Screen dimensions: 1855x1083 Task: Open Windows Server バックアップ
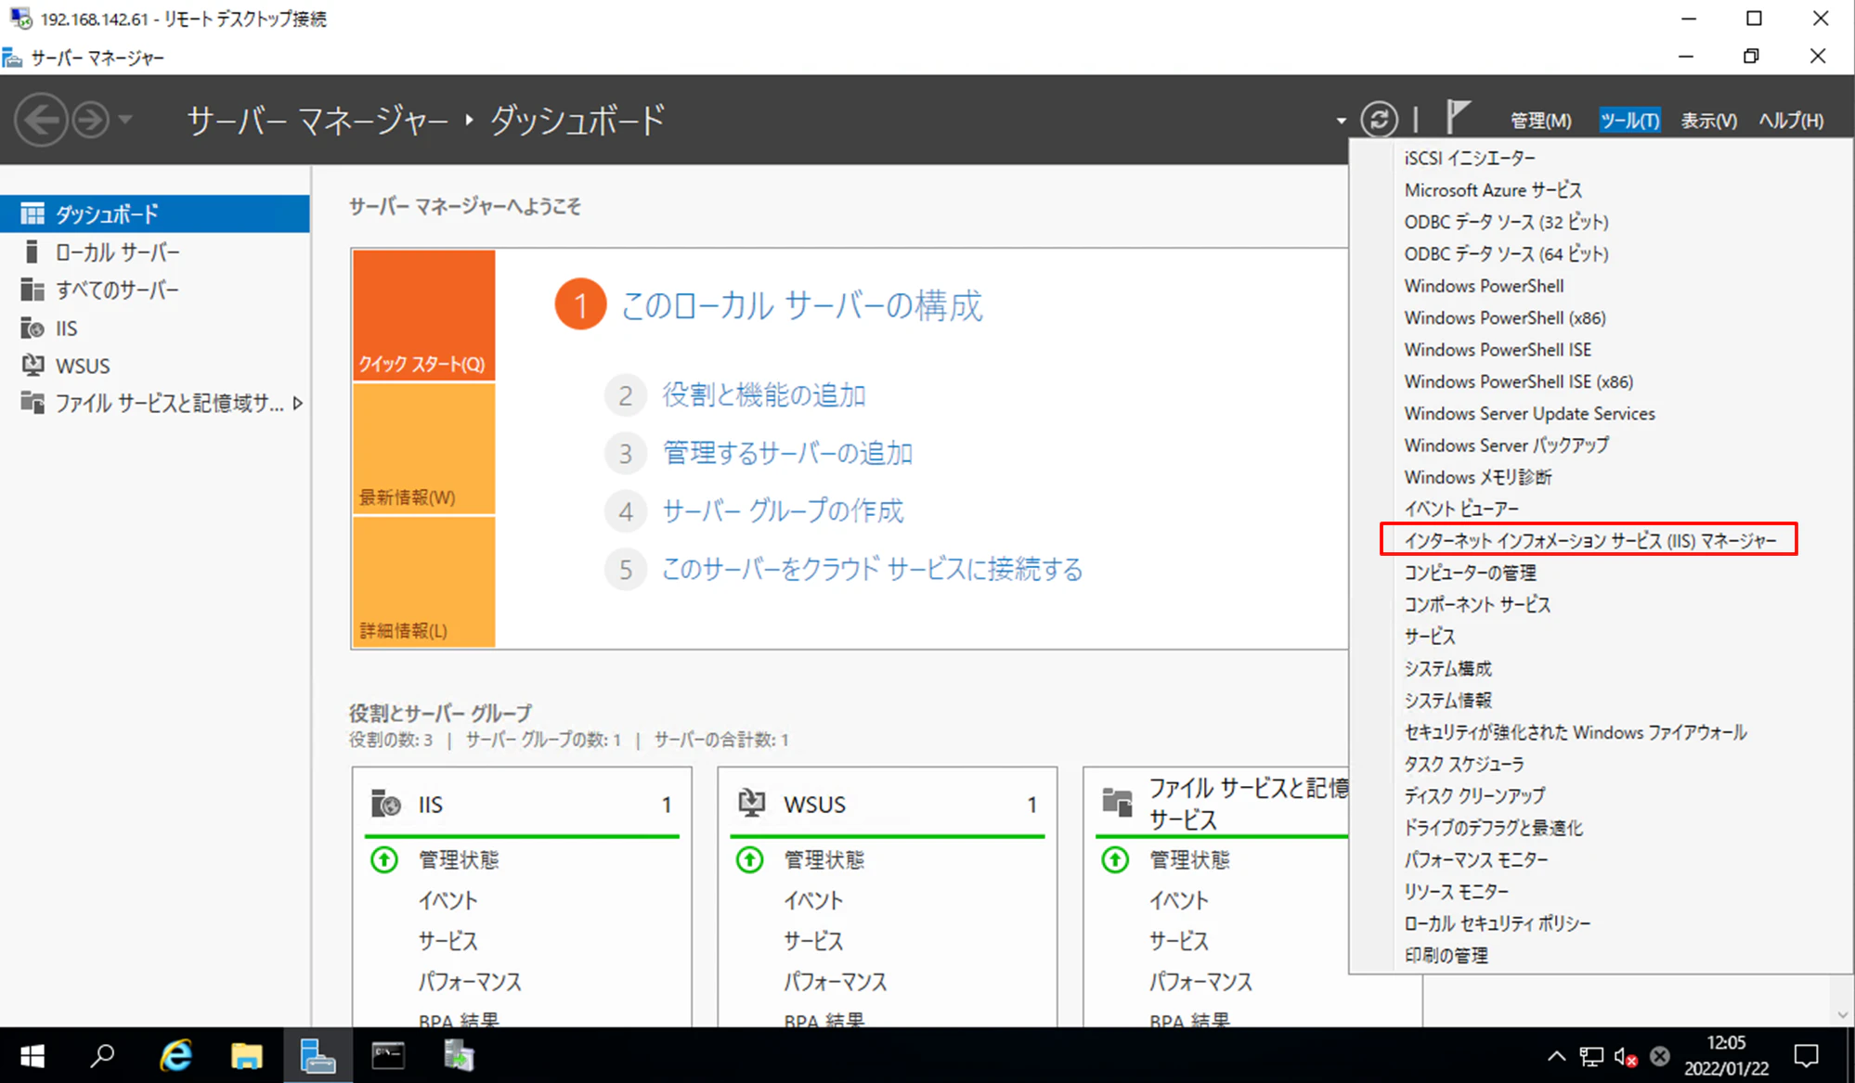[x=1506, y=445]
